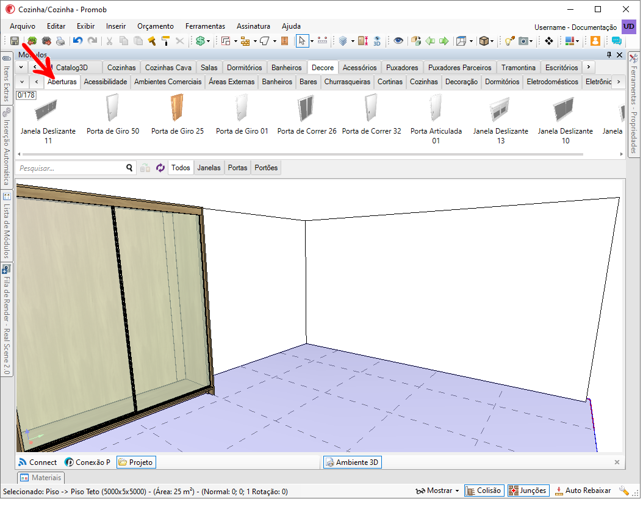The image size is (643, 507).
Task: Click the floor plan walls tool icon
Action: [226, 41]
